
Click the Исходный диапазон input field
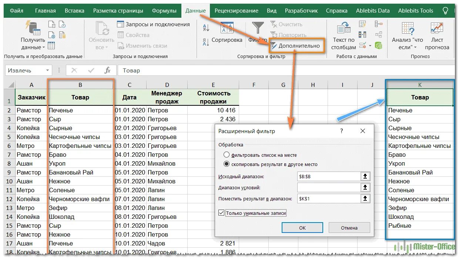pos(329,176)
